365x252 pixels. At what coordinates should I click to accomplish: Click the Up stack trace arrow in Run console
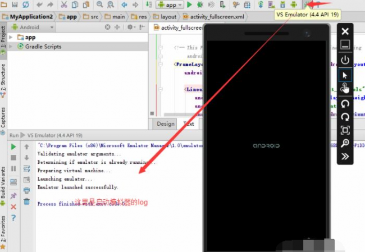tap(27, 146)
